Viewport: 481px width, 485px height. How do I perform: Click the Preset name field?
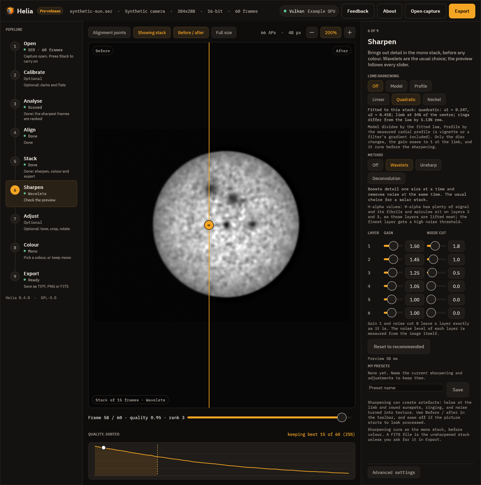coord(406,388)
